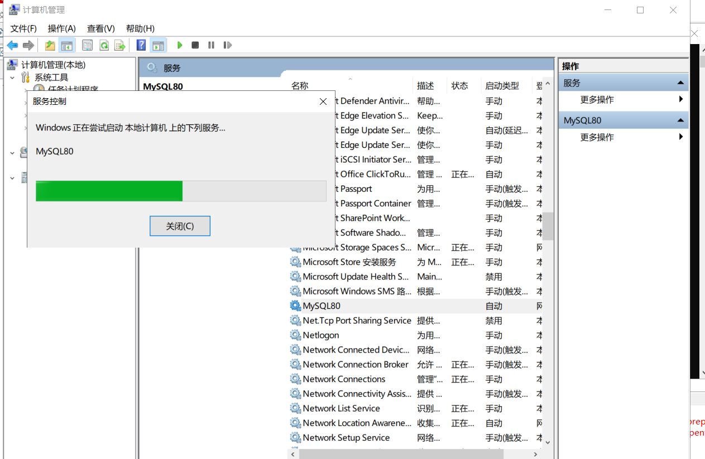Click the Microsoft Update Health gear icon

coord(295,277)
